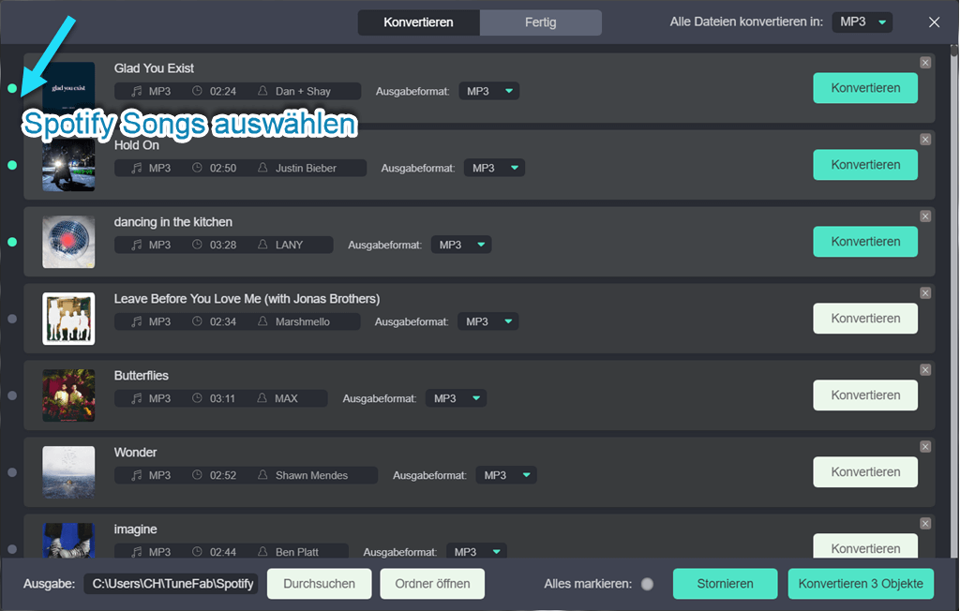The image size is (960, 611).
Task: Open Ausgabeformat dropdown for Leave Before You Love Me
Action: [x=488, y=321]
